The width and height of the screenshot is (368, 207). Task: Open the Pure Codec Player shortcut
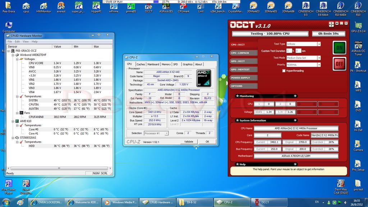pos(9,187)
